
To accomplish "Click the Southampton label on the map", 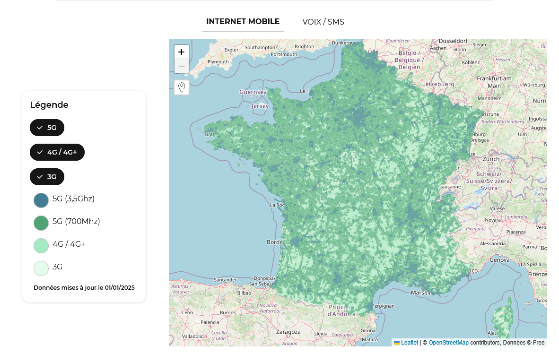I will click(260, 47).
